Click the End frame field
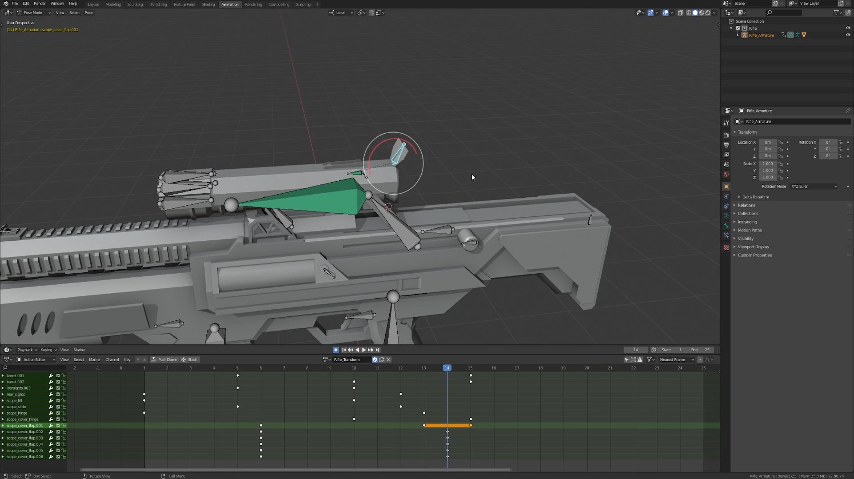The width and height of the screenshot is (854, 479). 701,350
